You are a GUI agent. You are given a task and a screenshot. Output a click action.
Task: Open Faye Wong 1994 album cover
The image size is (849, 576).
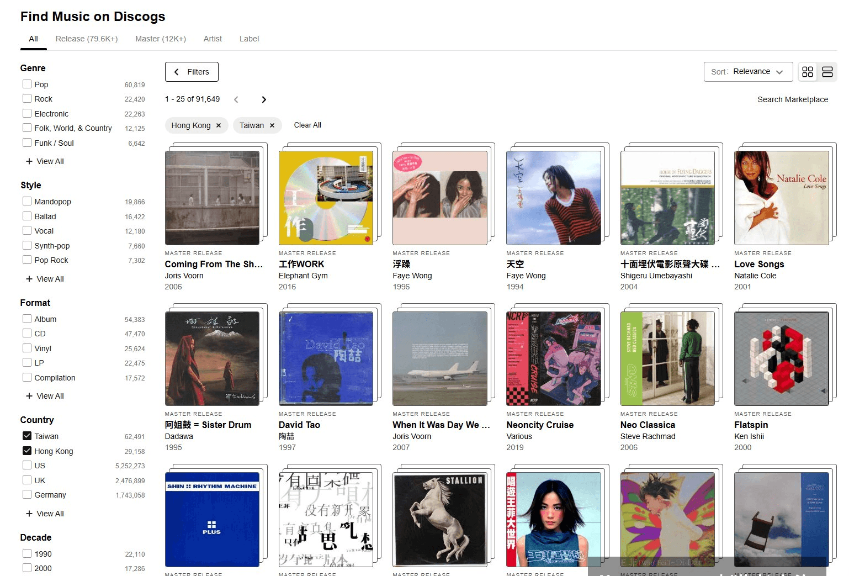coord(554,198)
